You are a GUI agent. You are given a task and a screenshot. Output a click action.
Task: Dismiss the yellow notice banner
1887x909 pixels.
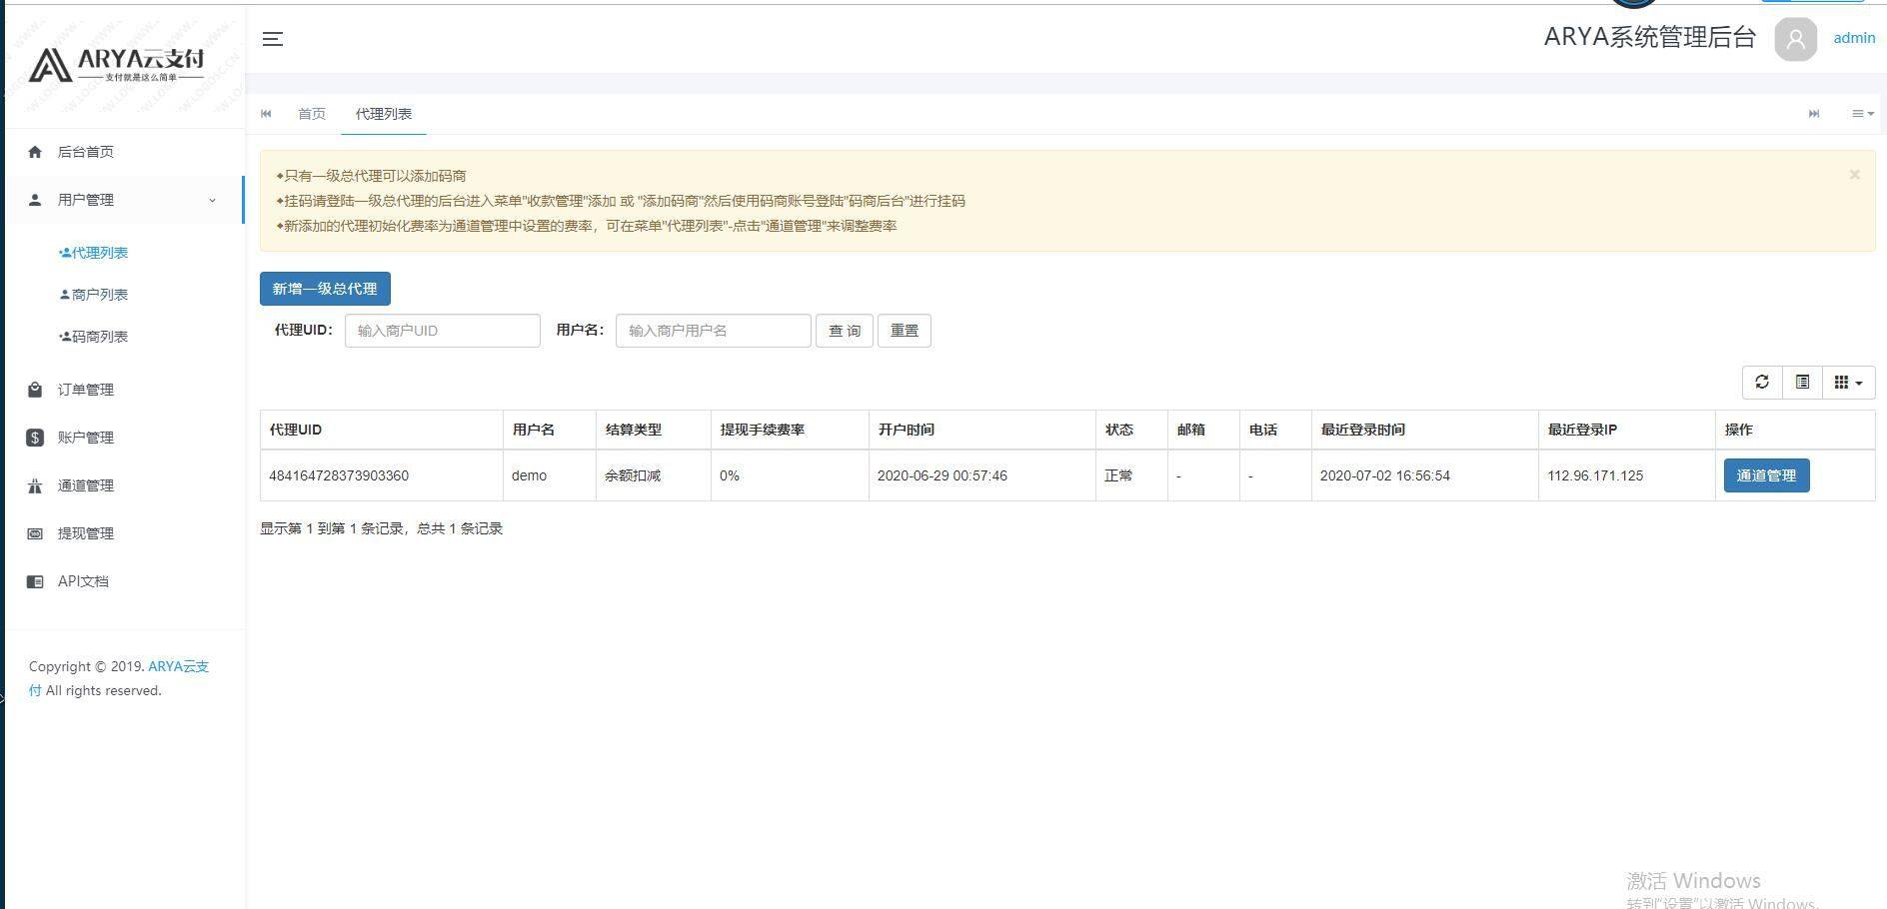click(x=1855, y=175)
